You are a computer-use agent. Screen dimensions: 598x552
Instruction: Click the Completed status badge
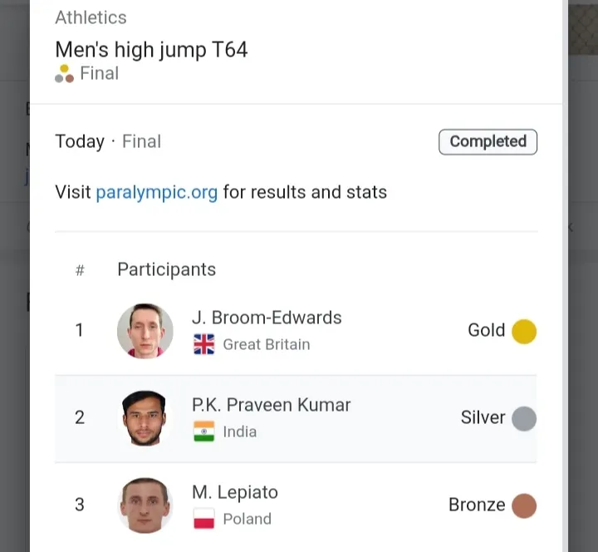(488, 141)
